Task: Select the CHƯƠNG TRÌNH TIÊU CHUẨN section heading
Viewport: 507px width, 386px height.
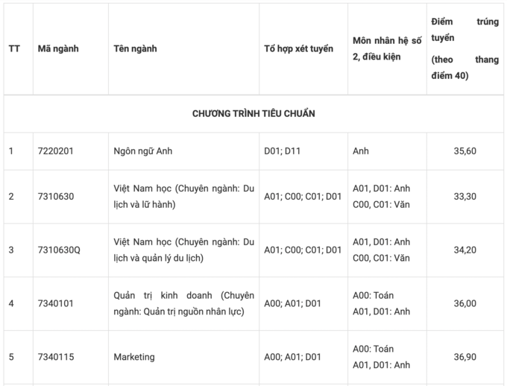Action: coord(253,113)
